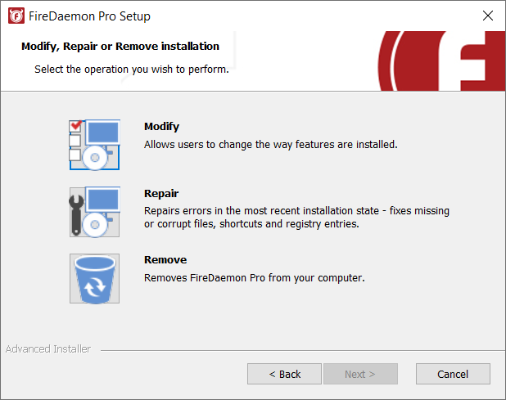Viewport: 506px width, 400px height.
Task: Close the setup window
Action: 488,16
